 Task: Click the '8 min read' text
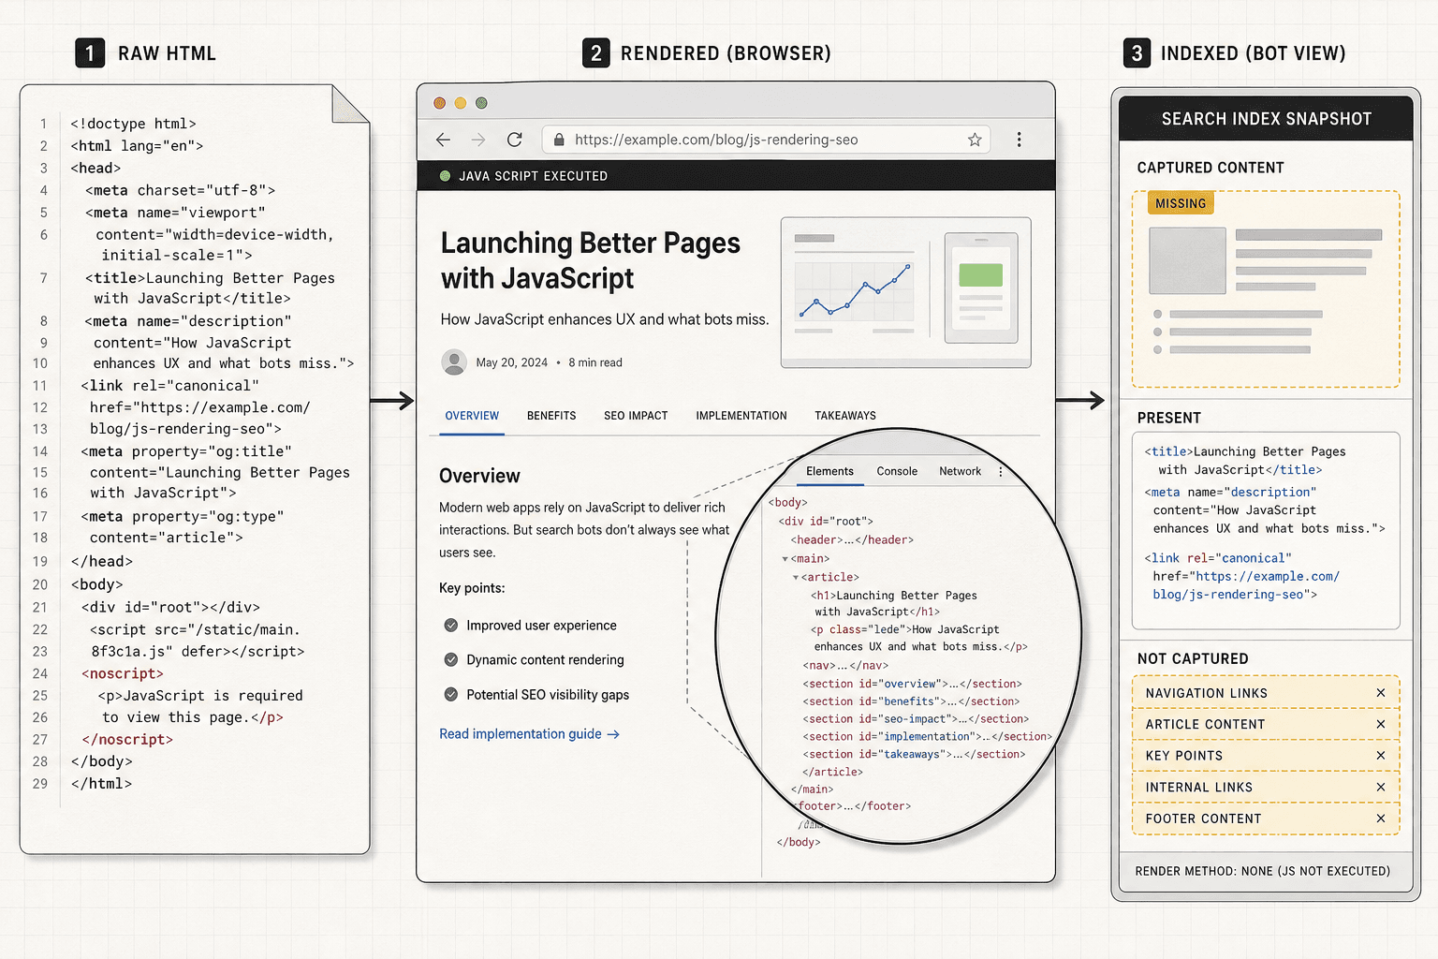click(595, 362)
